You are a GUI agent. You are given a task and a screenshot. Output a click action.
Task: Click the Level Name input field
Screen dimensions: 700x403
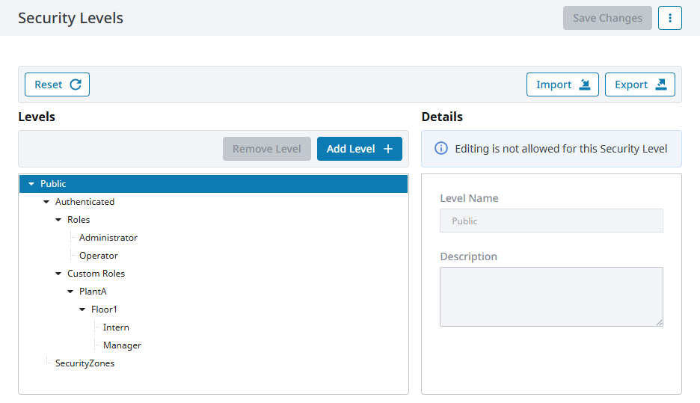click(551, 221)
